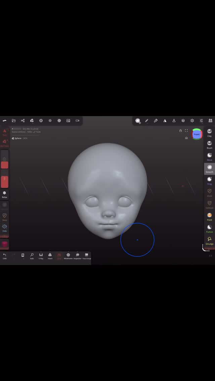Open the rightmost top-bar menu icon
The height and width of the screenshot is (381, 215).
[210, 120]
